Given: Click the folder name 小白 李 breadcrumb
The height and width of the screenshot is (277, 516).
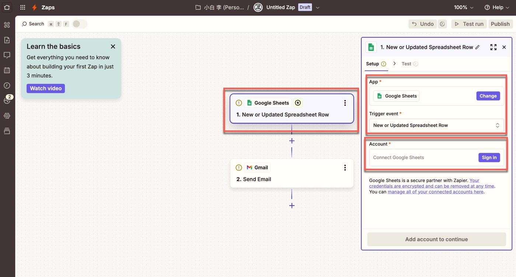Looking at the screenshot, I should click(x=224, y=7).
